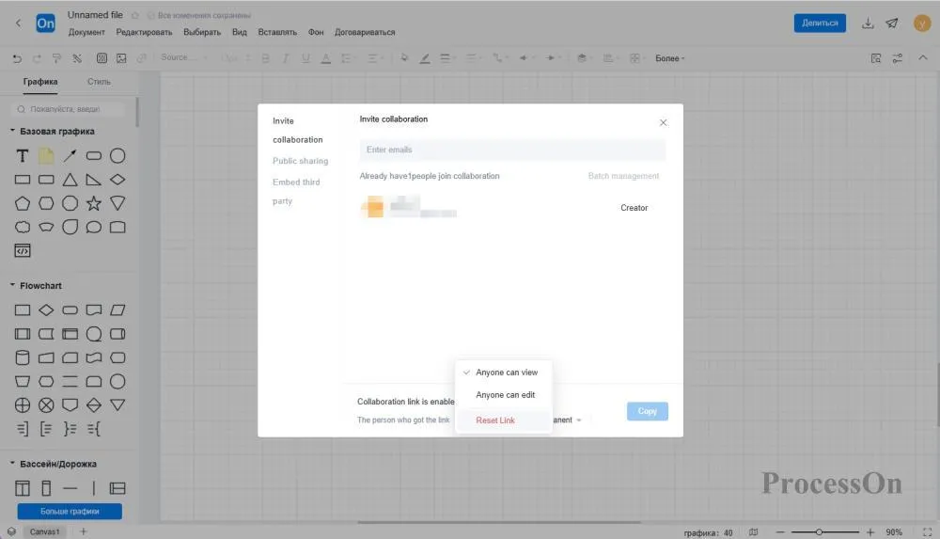This screenshot has width=940, height=539.
Task: Select the Text shape tool
Action: (22, 156)
